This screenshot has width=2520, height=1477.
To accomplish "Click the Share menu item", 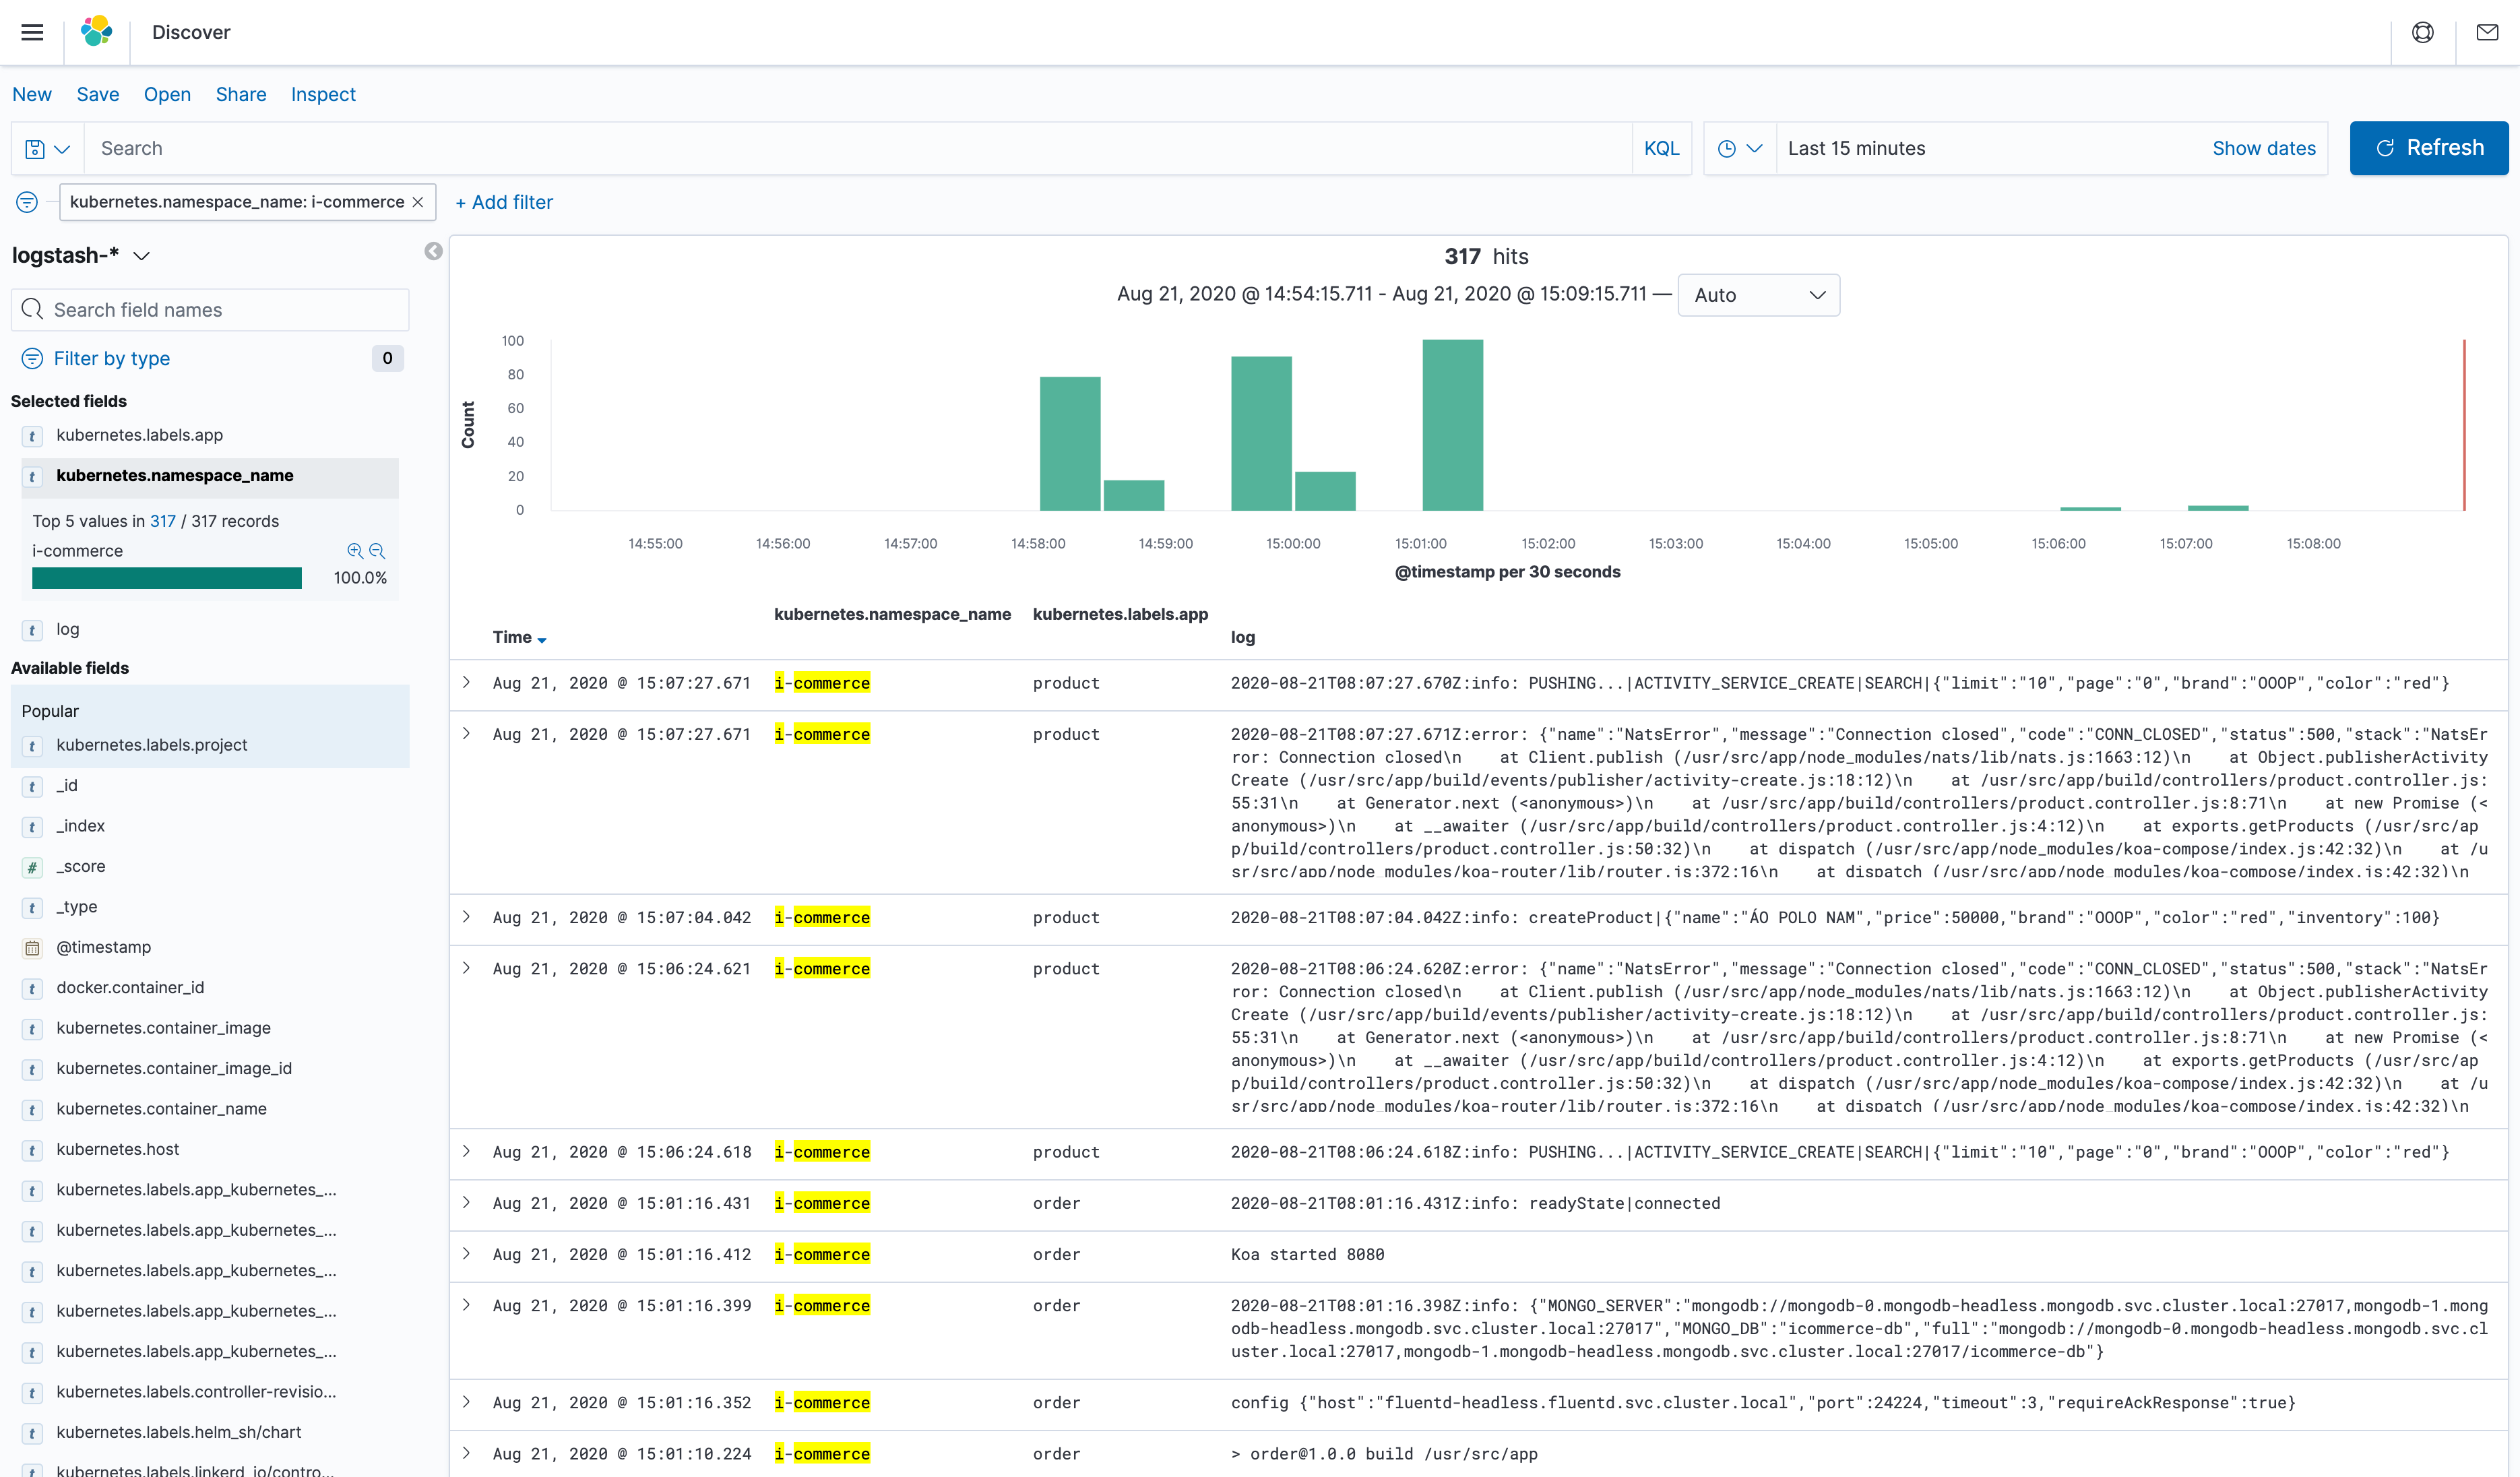I will 241,94.
